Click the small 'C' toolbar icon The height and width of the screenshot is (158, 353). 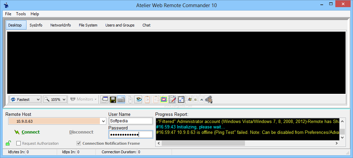[195, 99]
